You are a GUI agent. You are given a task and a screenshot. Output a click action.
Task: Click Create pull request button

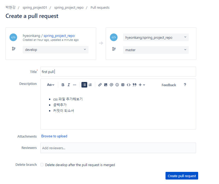(182, 176)
